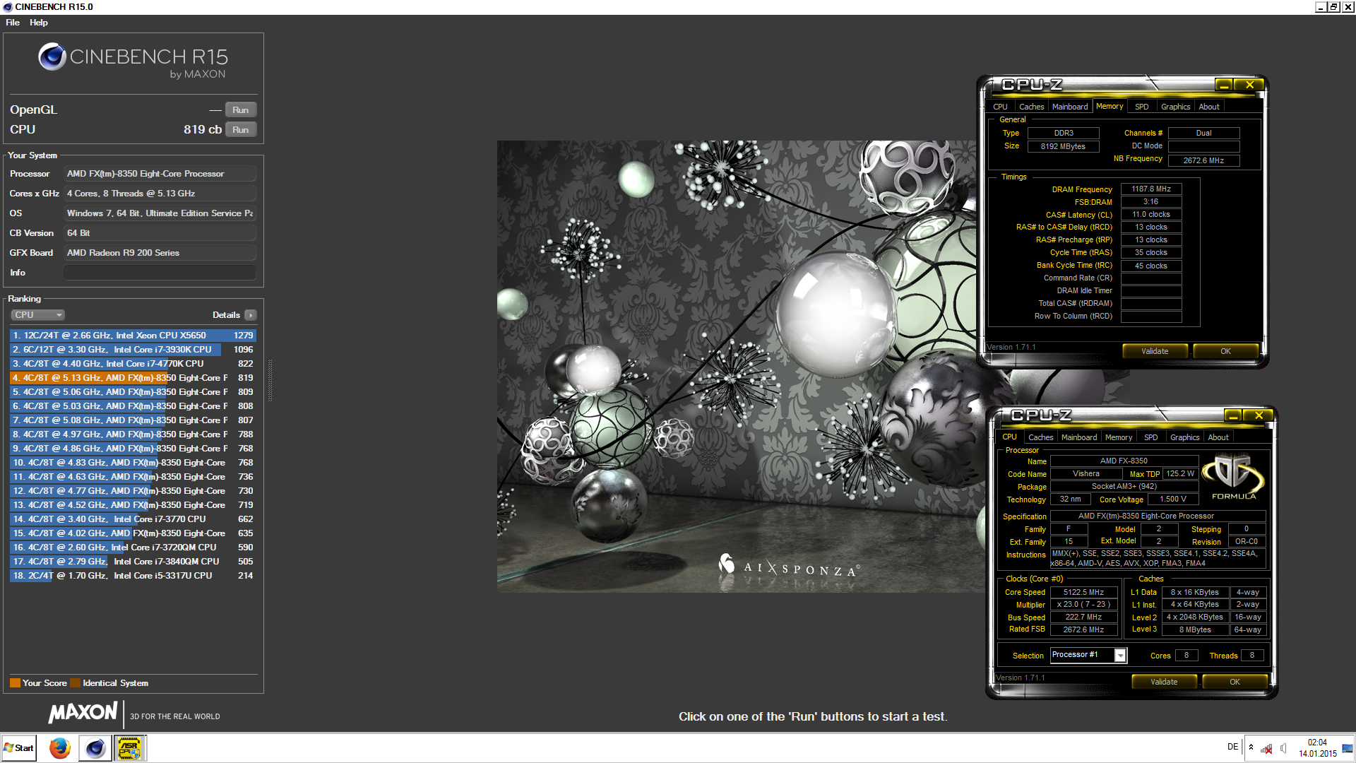Screen dimensions: 1356x763
Task: Click the Cinebench R15 logo sphere
Action: [x=52, y=57]
